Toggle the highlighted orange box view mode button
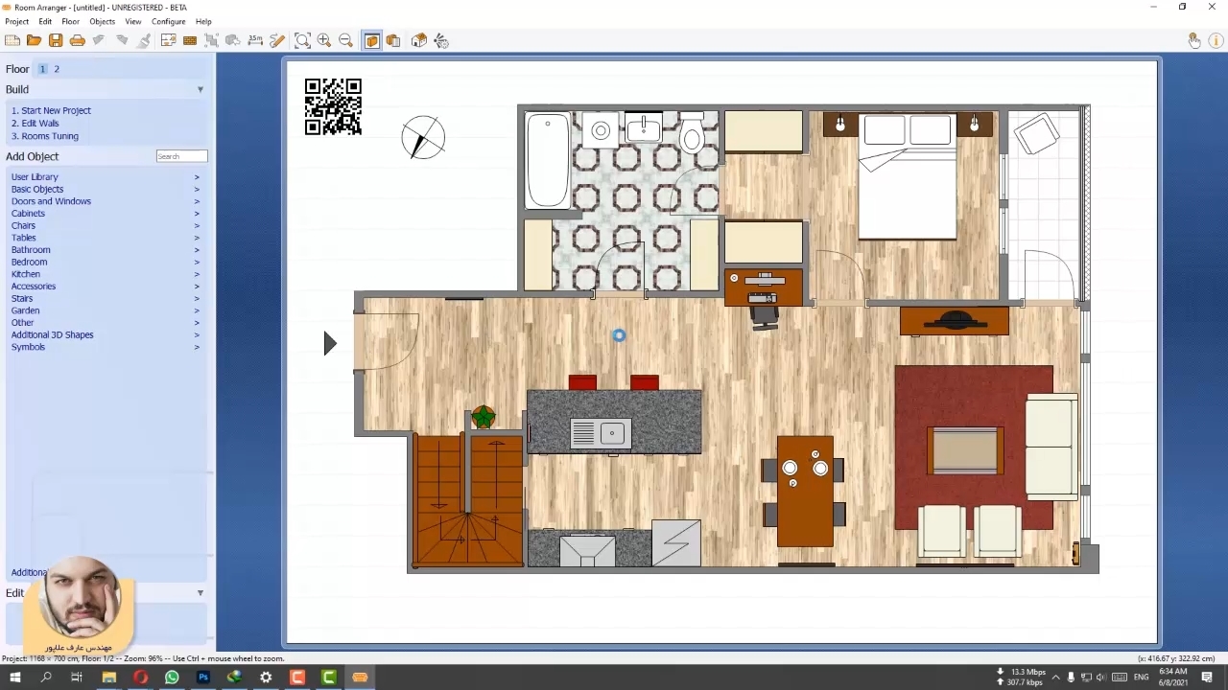Viewport: 1228px width, 690px height. tap(371, 40)
